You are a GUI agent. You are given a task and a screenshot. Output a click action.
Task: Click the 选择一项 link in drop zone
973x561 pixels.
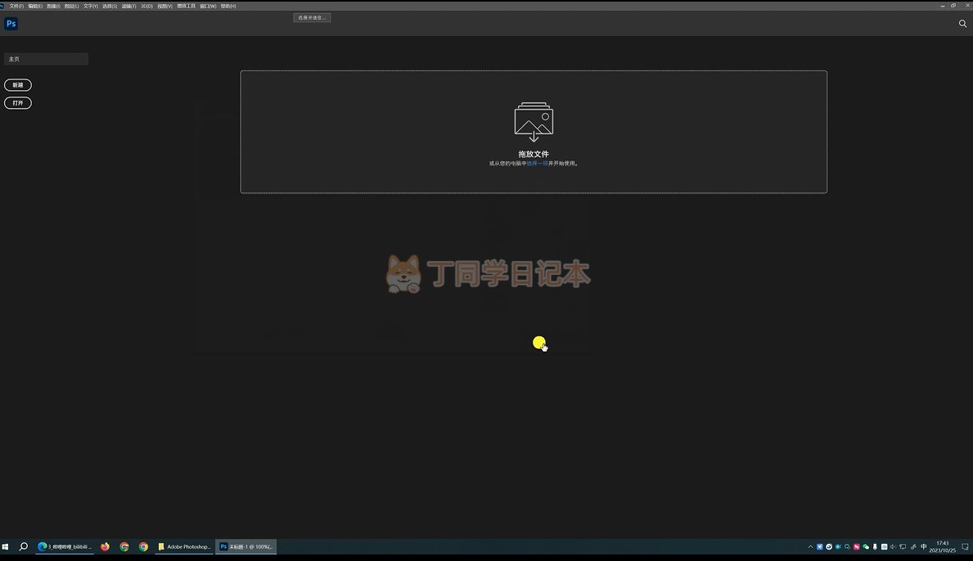tap(538, 164)
